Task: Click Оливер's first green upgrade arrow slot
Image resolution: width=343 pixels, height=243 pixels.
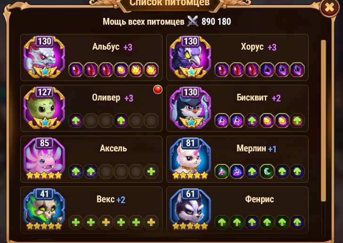Action: [76, 121]
